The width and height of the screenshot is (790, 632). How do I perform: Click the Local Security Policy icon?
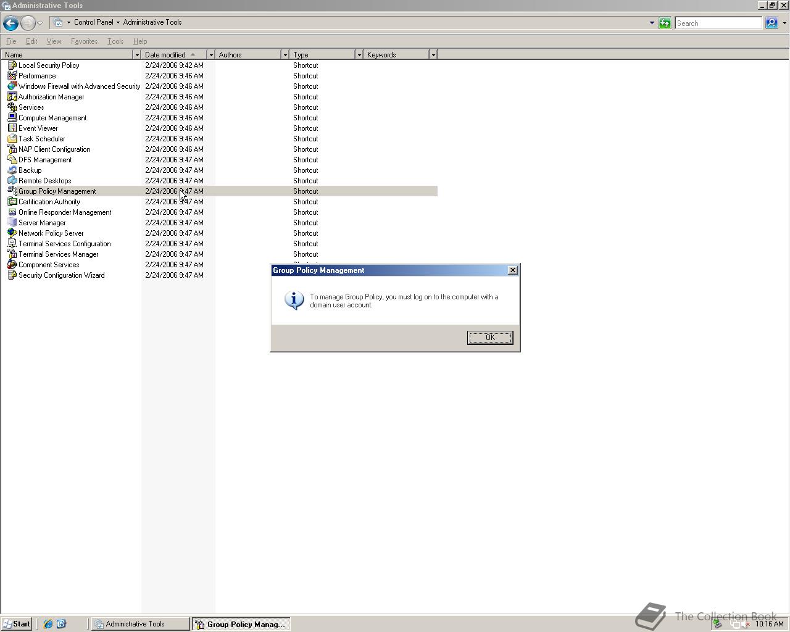(12, 65)
